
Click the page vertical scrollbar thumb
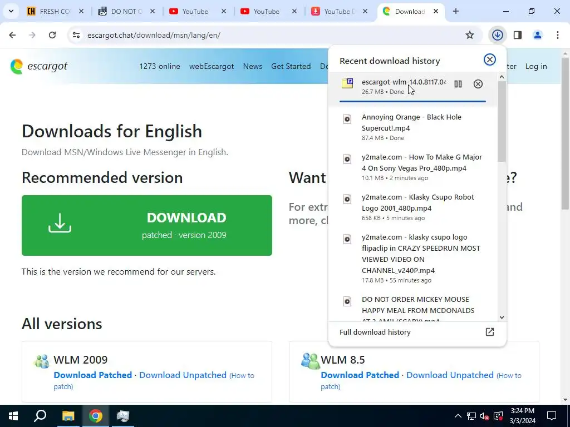coord(565,133)
